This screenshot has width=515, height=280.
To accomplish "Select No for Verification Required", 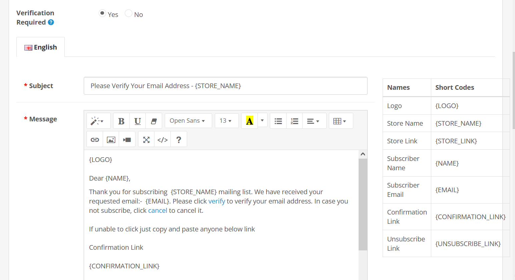I will [128, 13].
